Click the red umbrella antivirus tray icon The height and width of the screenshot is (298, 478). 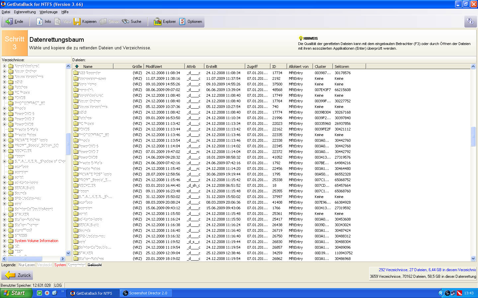click(459, 293)
